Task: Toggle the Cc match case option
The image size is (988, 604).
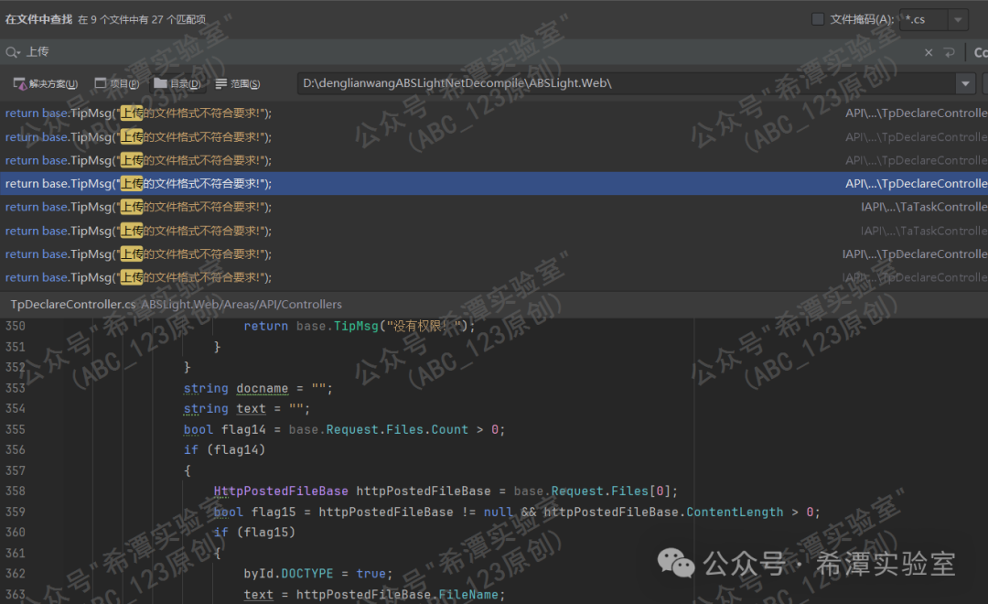Action: [x=981, y=53]
